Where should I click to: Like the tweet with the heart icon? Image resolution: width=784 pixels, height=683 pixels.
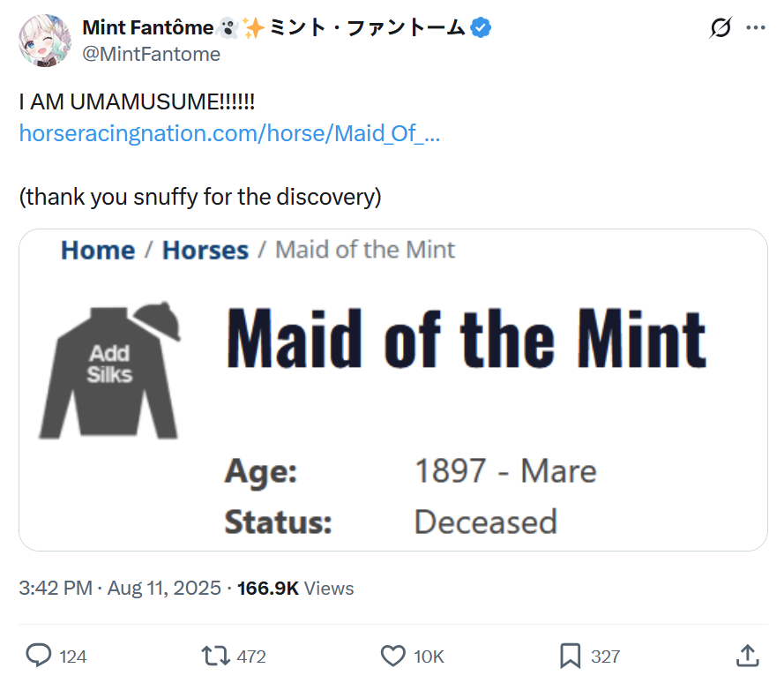coord(392,656)
